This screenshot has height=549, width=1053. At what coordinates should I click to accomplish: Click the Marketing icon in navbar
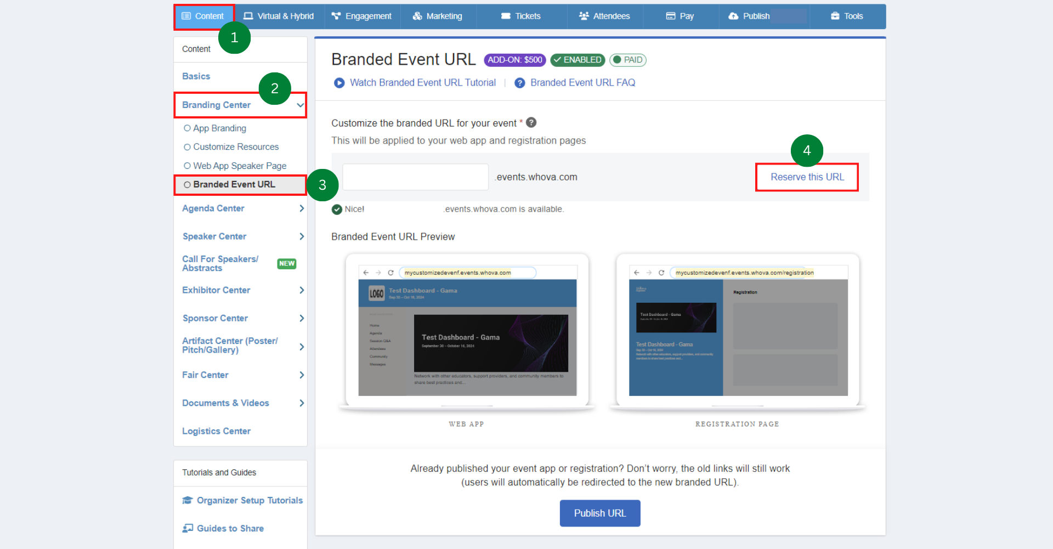tap(417, 16)
